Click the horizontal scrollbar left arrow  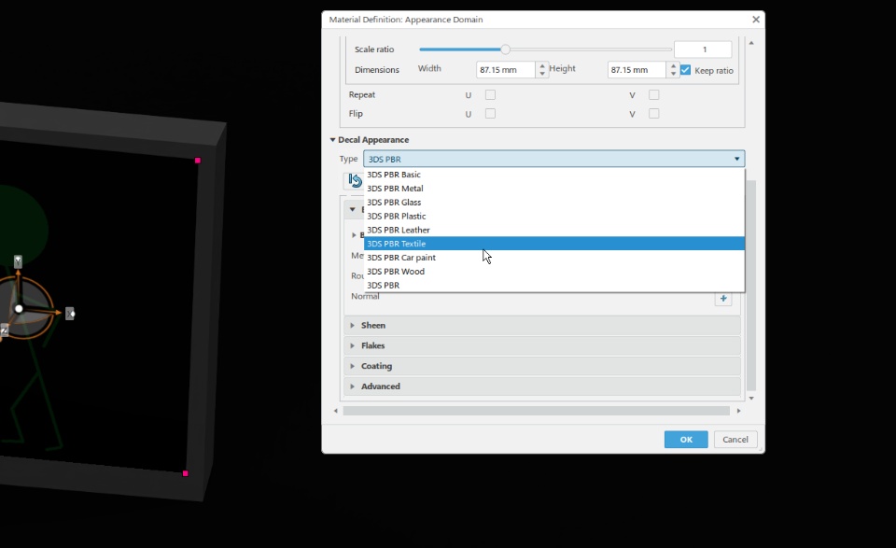[x=335, y=411]
